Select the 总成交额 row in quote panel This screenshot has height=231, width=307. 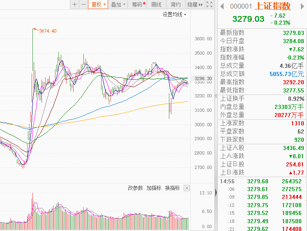262,74
